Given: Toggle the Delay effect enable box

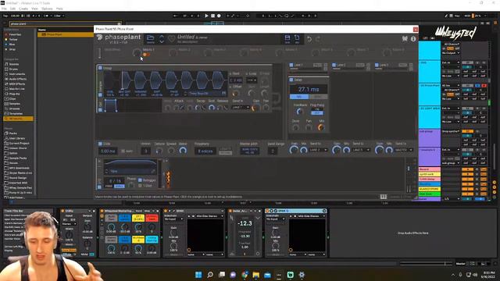Looking at the screenshot, I should (291, 80).
